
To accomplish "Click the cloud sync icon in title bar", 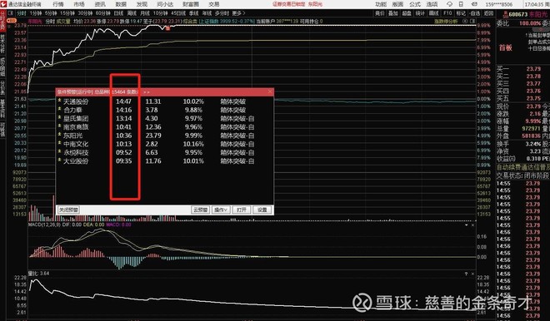I will [449, 4].
